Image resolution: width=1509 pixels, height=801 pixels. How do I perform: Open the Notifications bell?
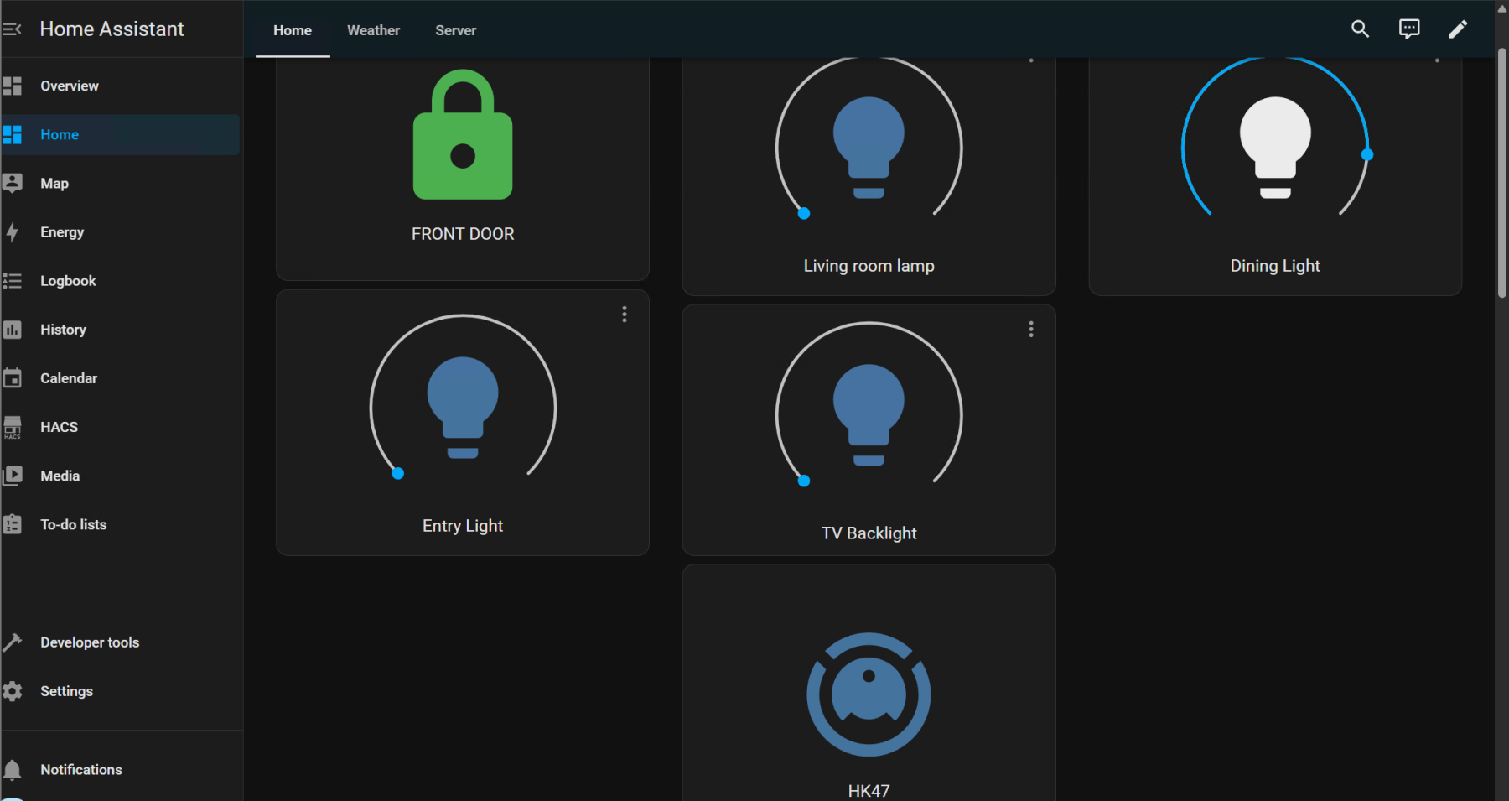13,769
